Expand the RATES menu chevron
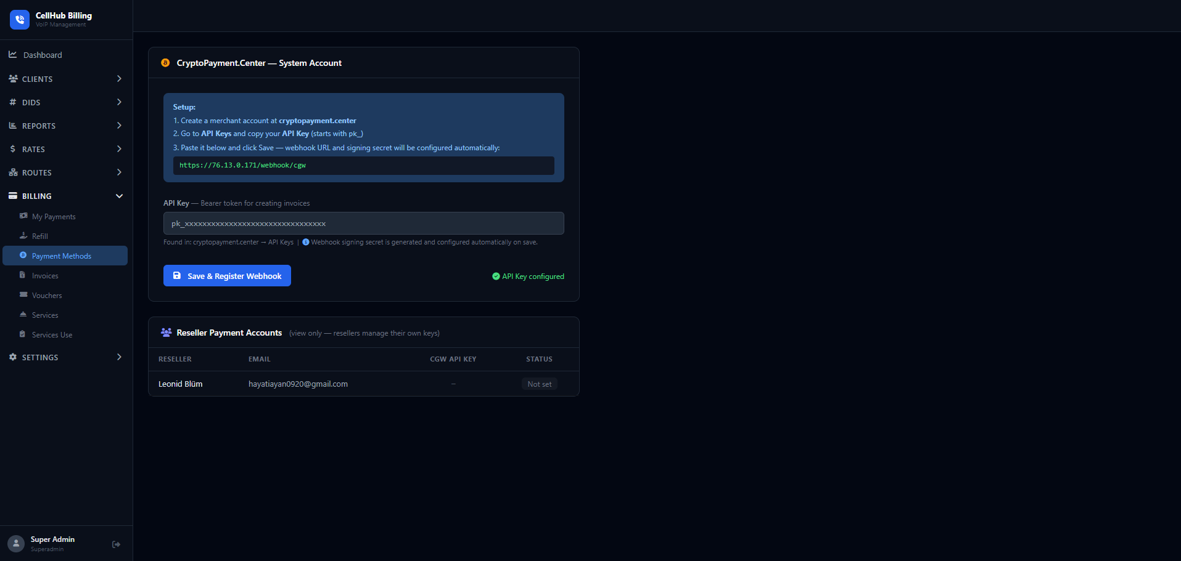1181x561 pixels. [119, 149]
